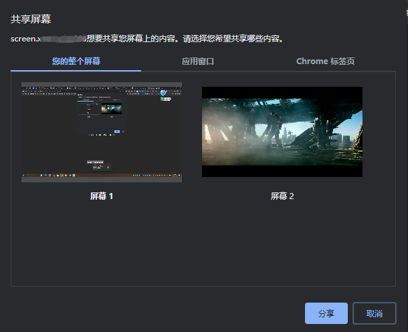Select the 屏幕 2 label
408x332 pixels.
point(282,196)
